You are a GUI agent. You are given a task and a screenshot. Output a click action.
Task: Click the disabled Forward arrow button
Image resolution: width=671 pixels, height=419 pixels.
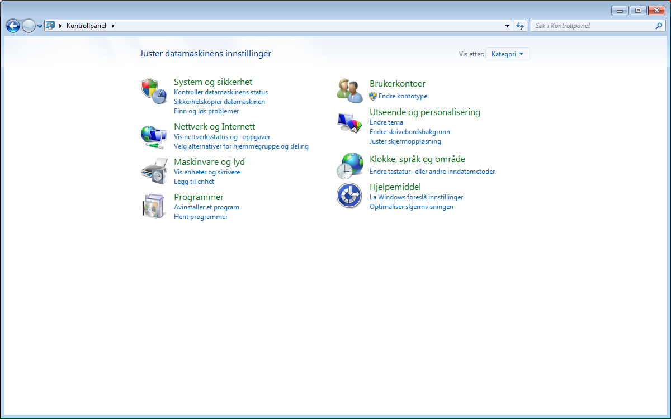click(x=29, y=26)
